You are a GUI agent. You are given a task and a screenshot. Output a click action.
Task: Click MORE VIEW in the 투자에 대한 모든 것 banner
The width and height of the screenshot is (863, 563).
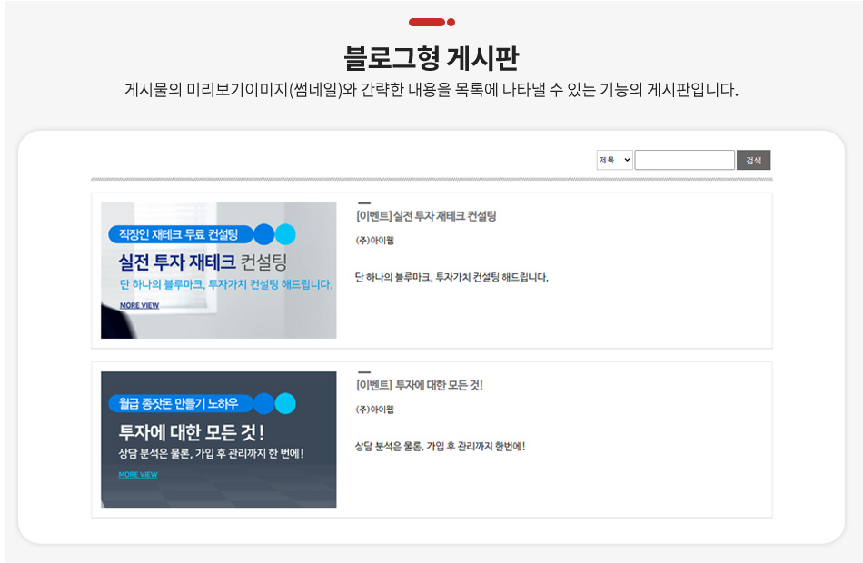click(138, 474)
